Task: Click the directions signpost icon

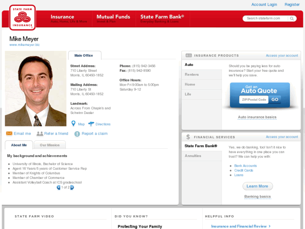Action: click(91, 124)
